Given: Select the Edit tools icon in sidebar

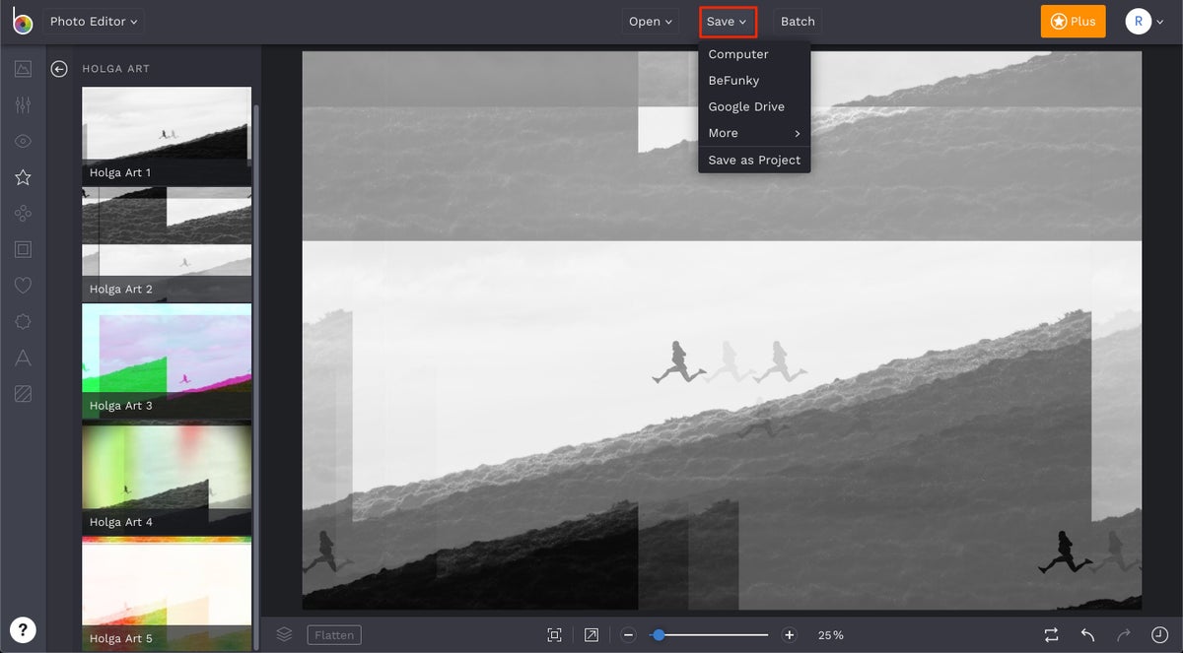Looking at the screenshot, I should (23, 69).
